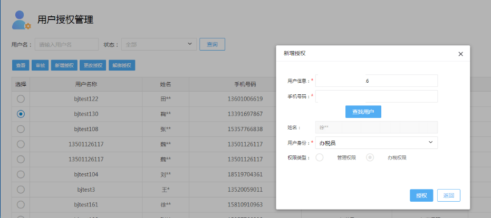Expand the 用户身份 dropdown
The image size is (491, 218).
[376, 143]
